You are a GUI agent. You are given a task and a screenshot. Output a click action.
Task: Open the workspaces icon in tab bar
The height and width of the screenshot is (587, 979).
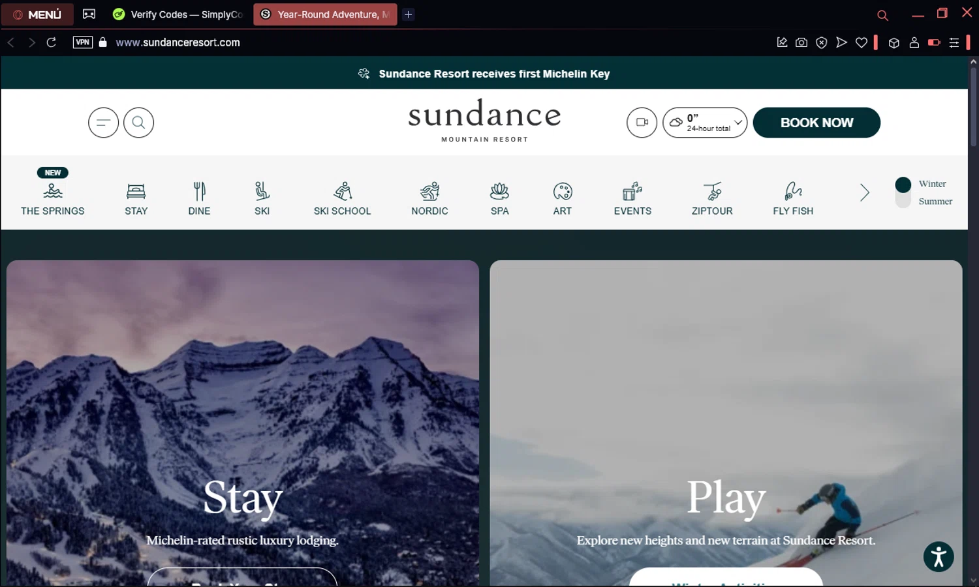point(89,14)
